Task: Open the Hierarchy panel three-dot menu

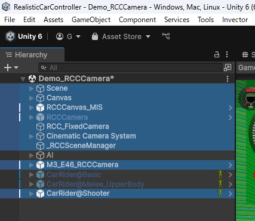Action: 227,54
